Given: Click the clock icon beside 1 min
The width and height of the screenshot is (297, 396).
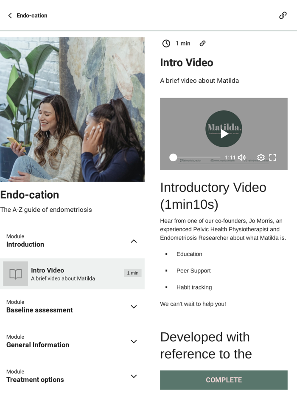Looking at the screenshot, I should (x=166, y=43).
